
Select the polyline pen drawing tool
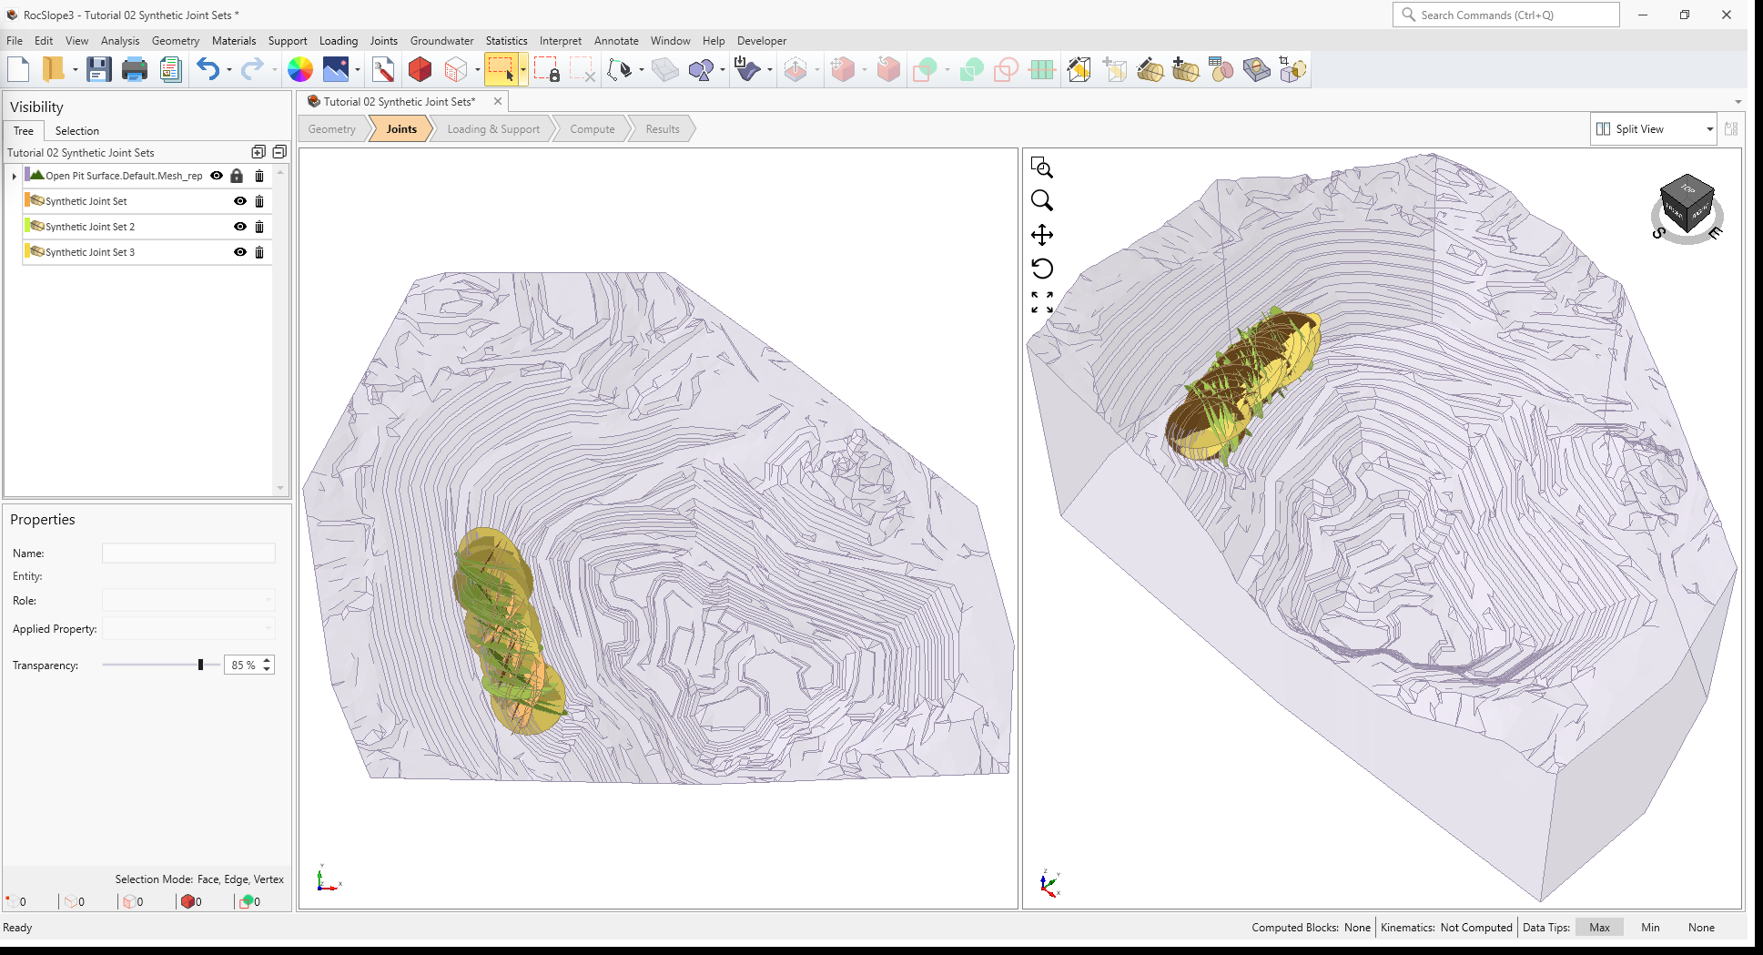(x=620, y=69)
